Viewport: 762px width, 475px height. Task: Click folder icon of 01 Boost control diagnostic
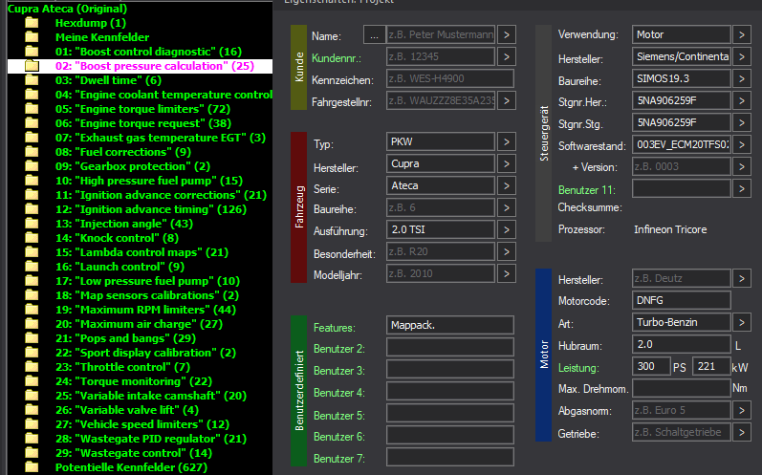coord(33,52)
